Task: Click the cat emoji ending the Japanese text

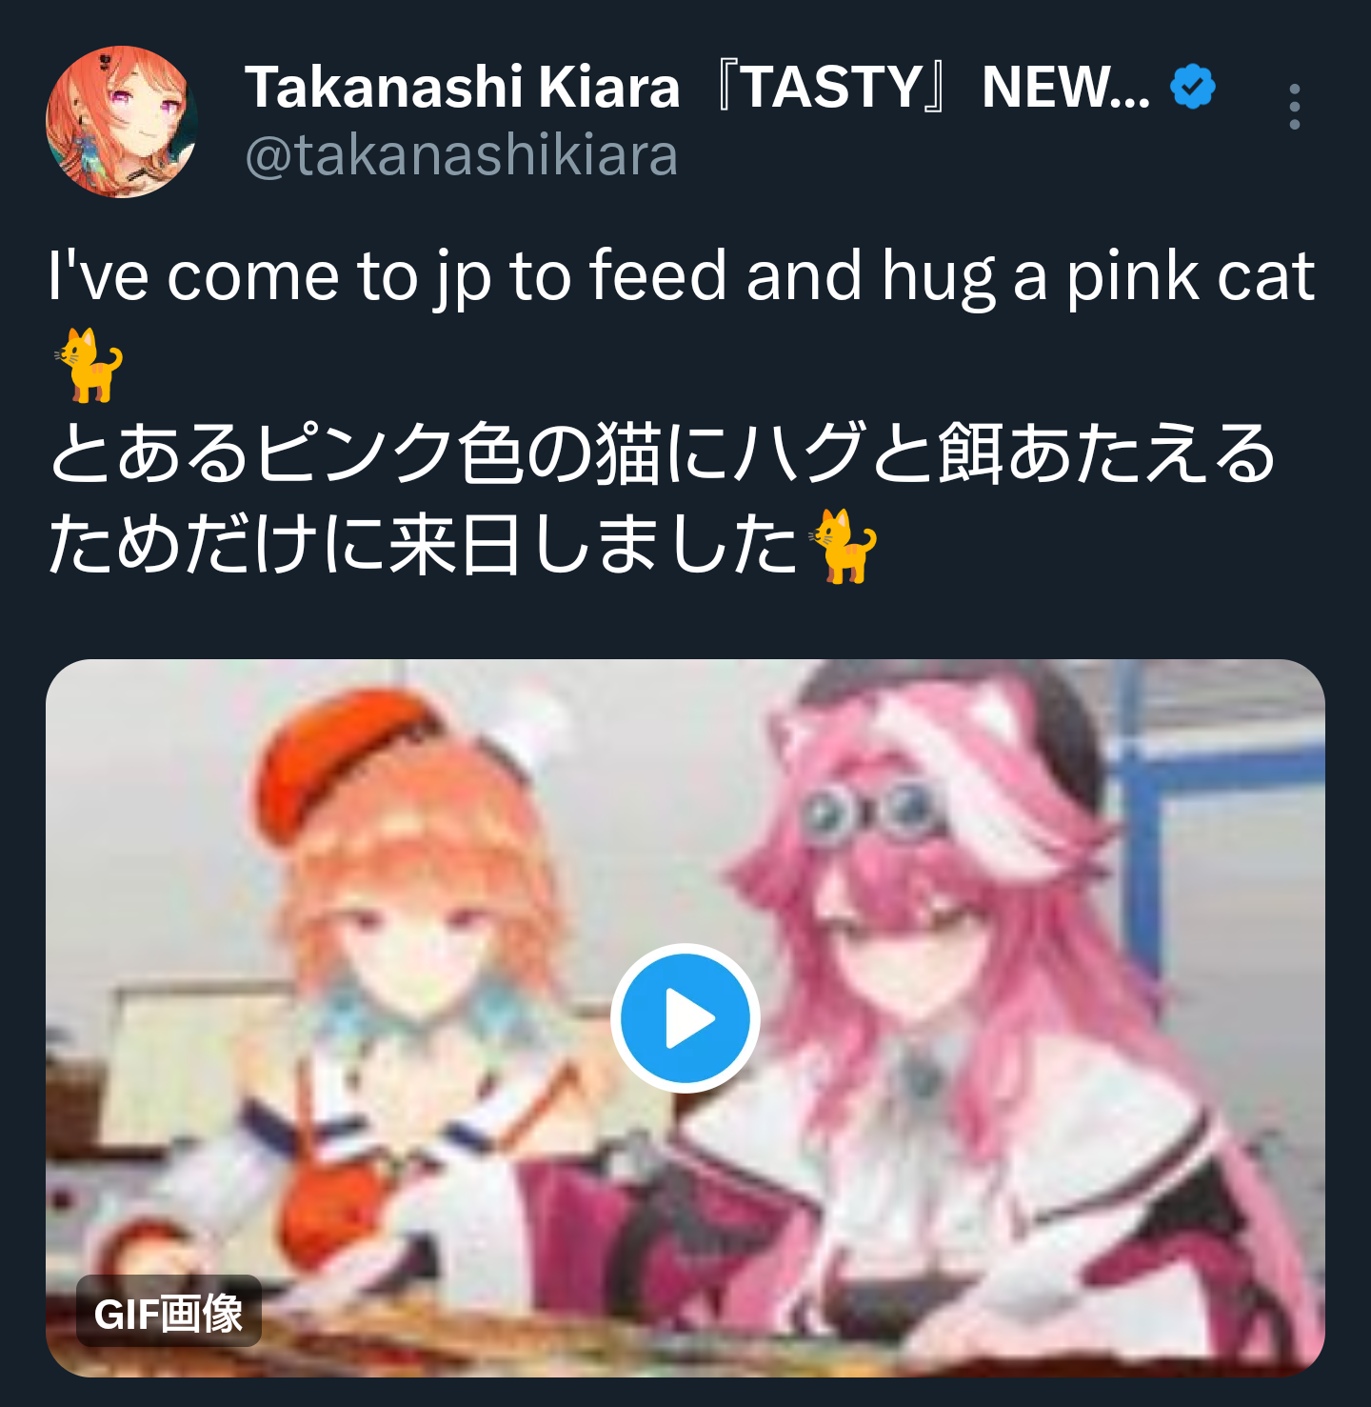Action: pyautogui.click(x=842, y=546)
